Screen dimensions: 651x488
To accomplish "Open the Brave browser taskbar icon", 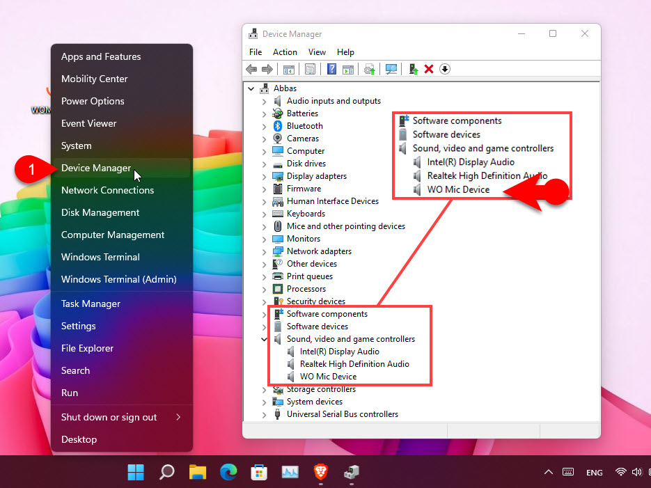I will pos(320,472).
